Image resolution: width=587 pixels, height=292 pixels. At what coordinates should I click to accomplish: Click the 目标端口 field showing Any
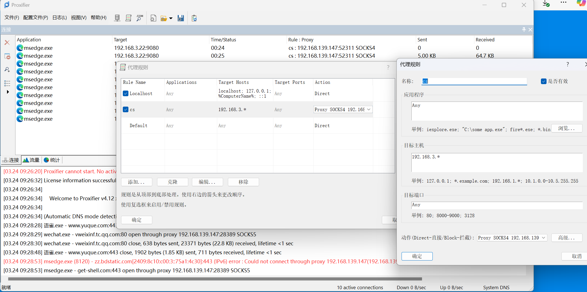tap(497, 205)
